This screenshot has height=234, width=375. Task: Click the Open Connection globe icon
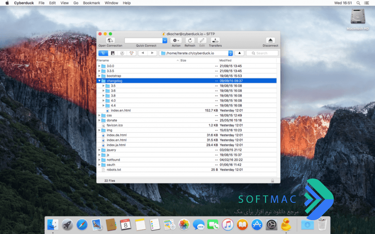pos(110,40)
